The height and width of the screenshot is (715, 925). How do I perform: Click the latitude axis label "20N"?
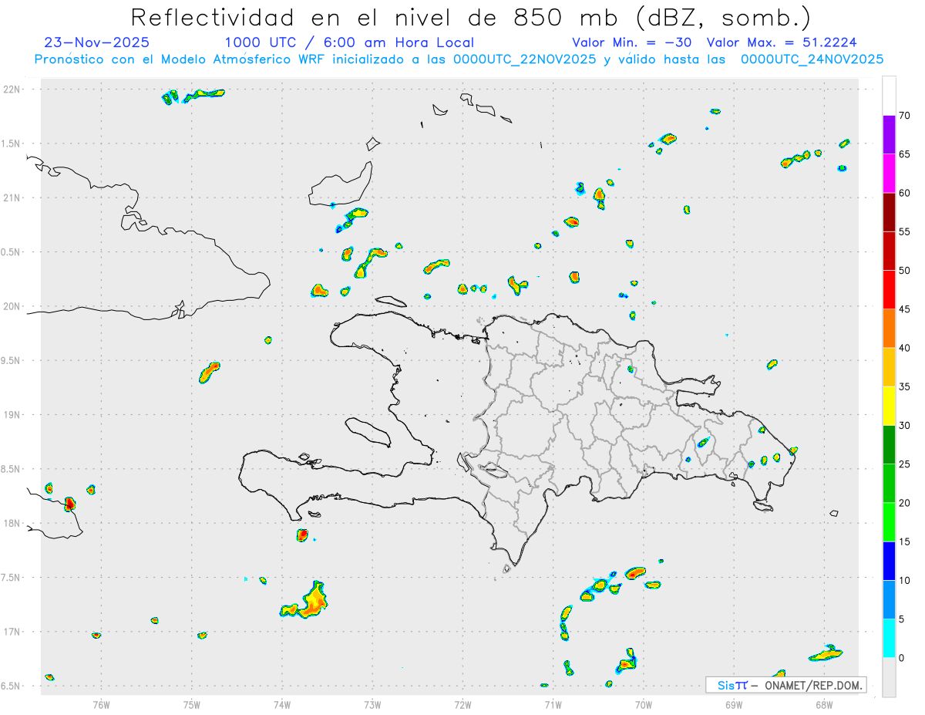[12, 306]
